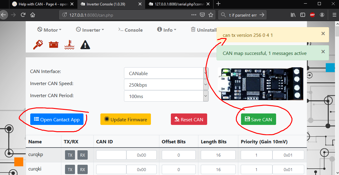Open the CAN Interface dropdown
The height and width of the screenshot is (175, 339).
tap(166, 73)
